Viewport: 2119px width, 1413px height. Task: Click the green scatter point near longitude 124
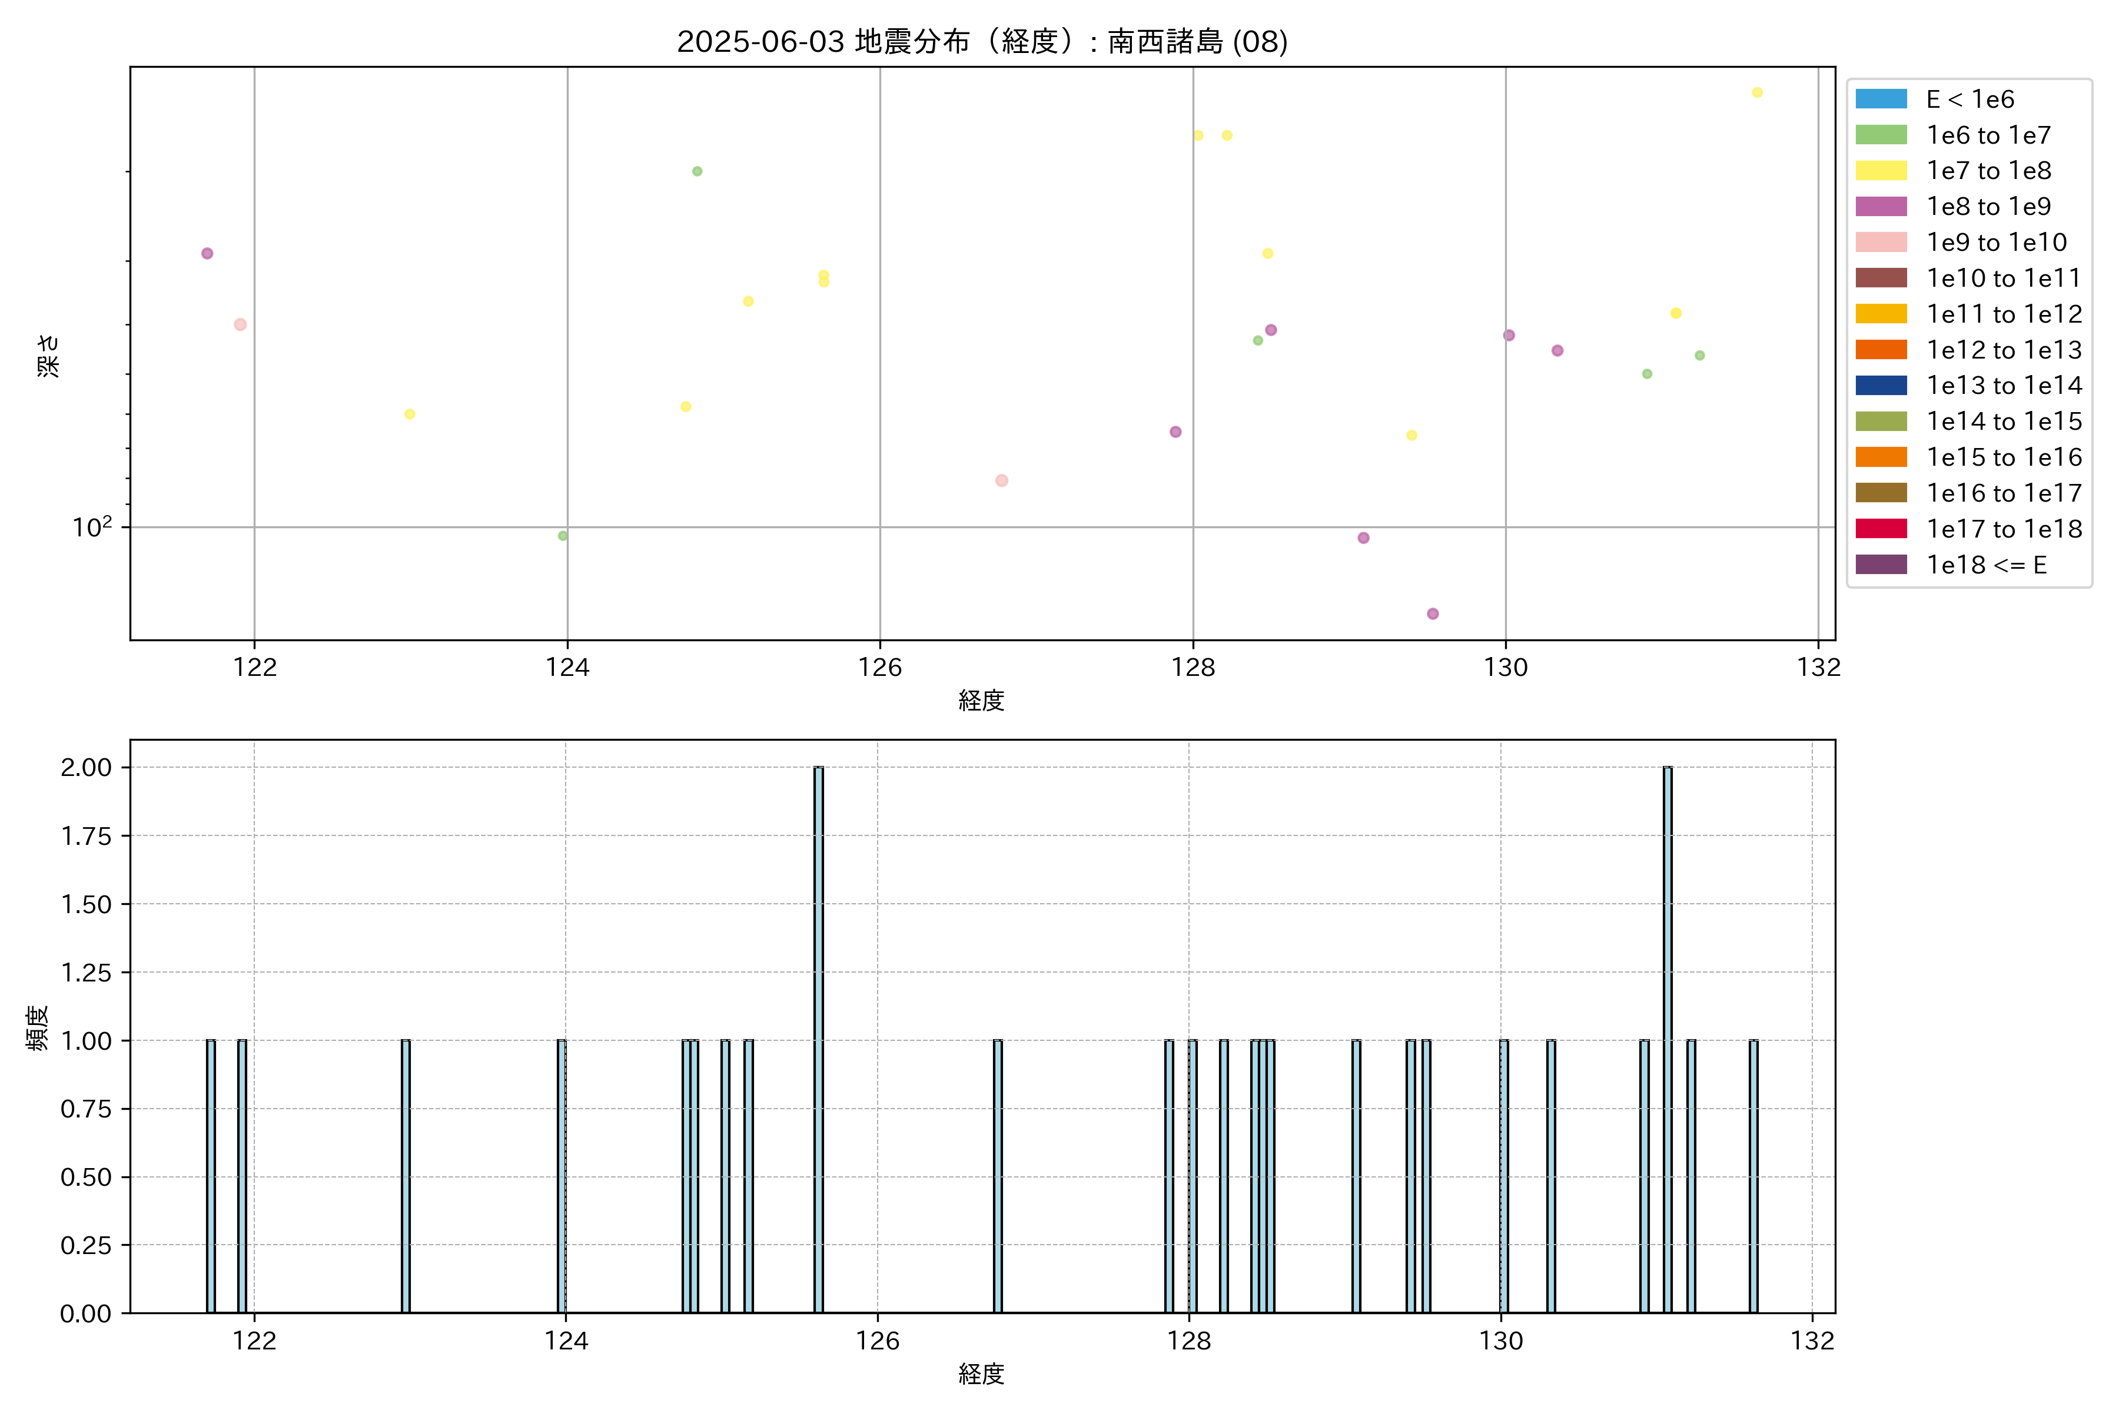pyautogui.click(x=563, y=536)
